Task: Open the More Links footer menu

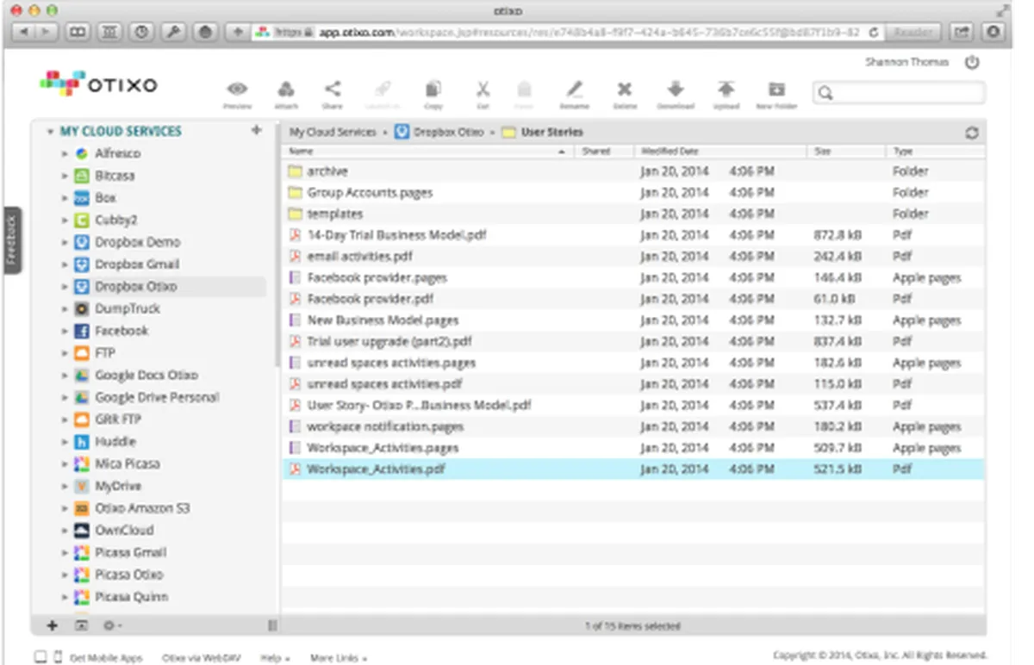Action: pyautogui.click(x=338, y=658)
